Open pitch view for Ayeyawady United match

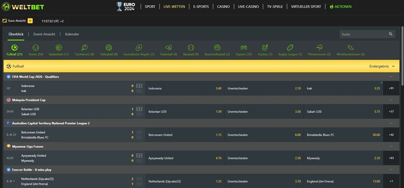pyautogui.click(x=139, y=156)
